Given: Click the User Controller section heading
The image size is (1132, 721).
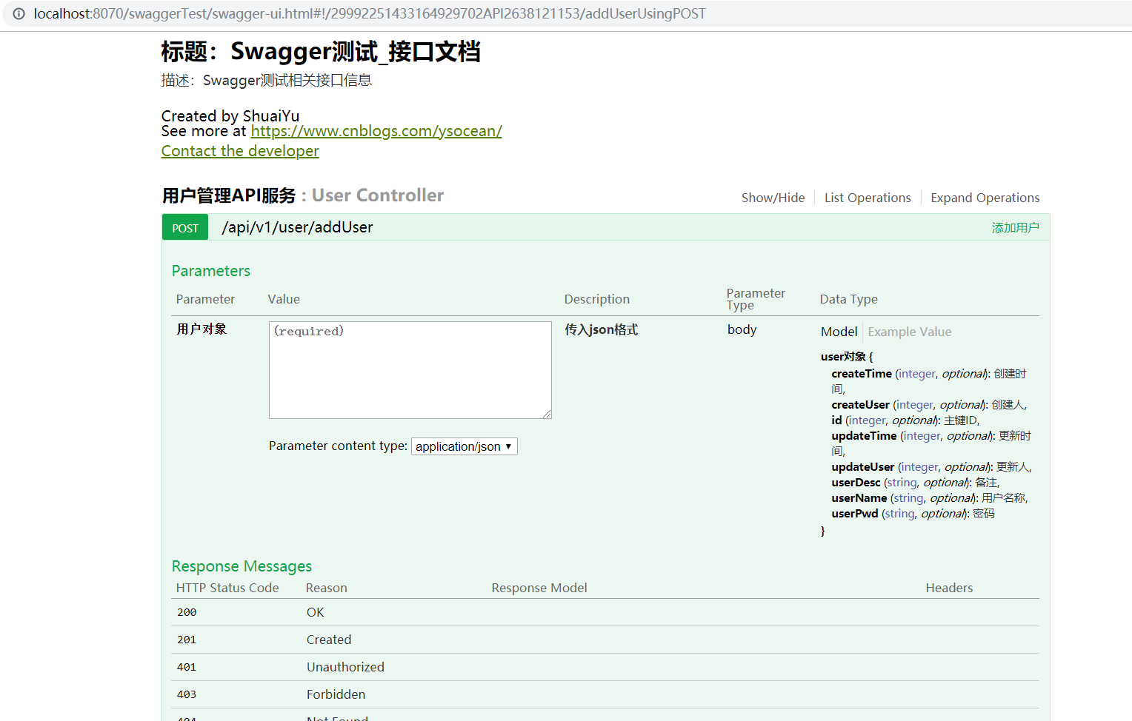Looking at the screenshot, I should [x=378, y=195].
